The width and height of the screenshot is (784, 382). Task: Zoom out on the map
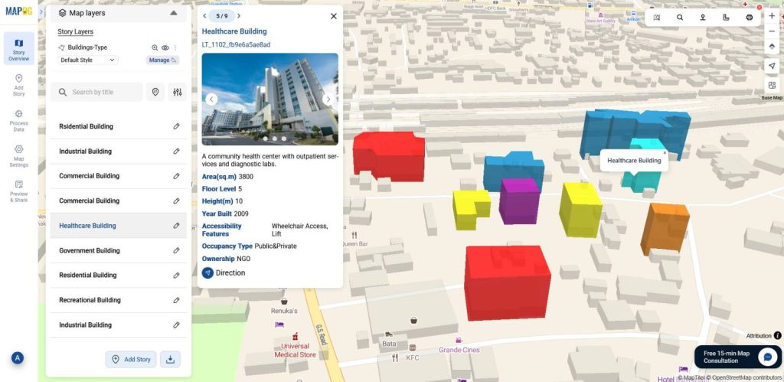(x=772, y=31)
